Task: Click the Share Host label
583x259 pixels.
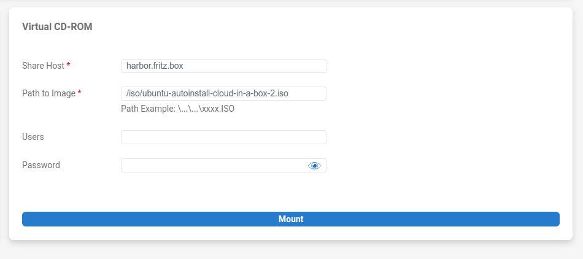Action: coord(43,66)
